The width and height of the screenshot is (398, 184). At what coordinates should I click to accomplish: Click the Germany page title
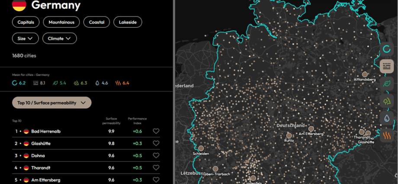(x=56, y=5)
